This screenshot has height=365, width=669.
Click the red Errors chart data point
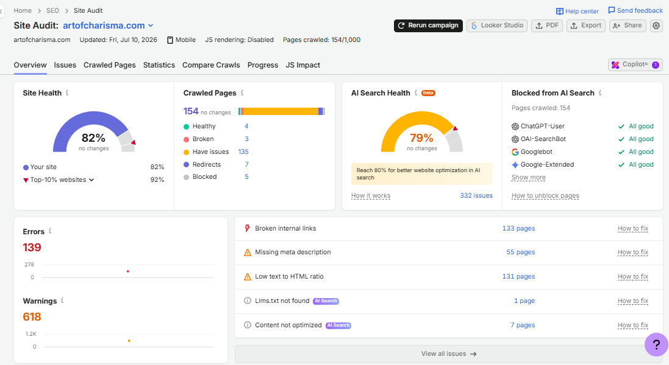[x=128, y=271]
